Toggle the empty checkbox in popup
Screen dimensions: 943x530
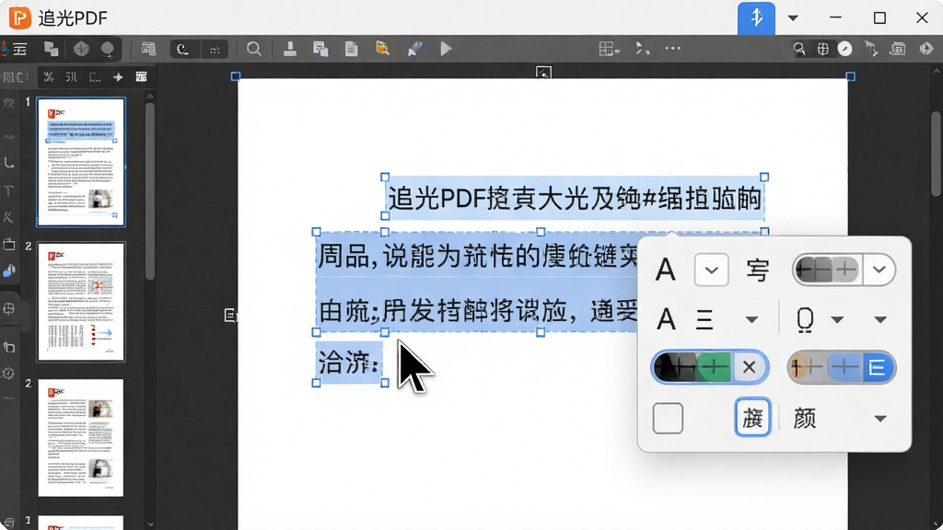pos(668,419)
